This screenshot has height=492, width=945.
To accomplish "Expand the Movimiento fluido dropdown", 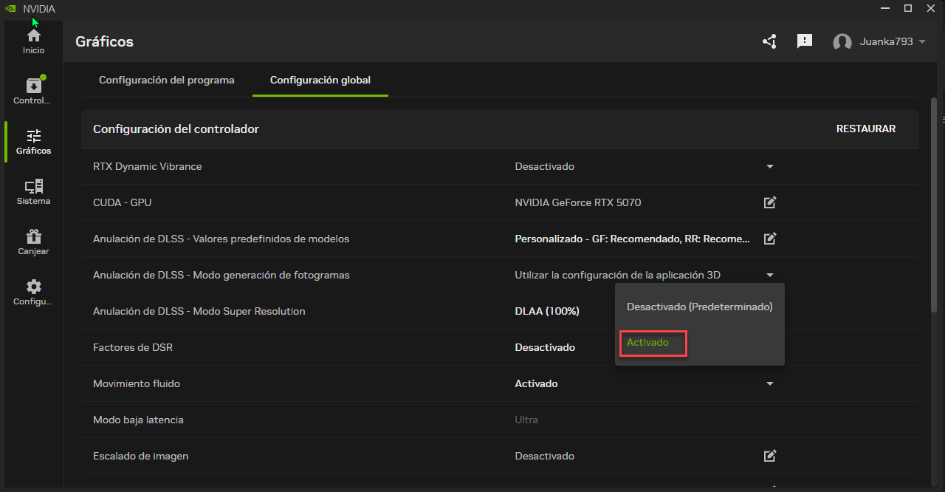I will coord(770,383).
